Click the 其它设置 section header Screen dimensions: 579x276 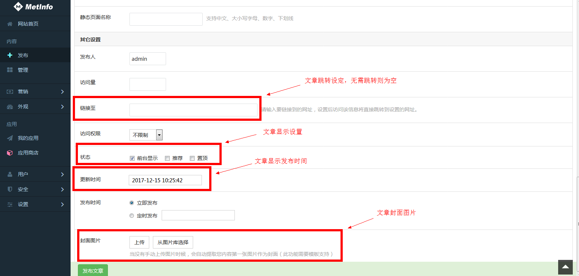(90, 40)
